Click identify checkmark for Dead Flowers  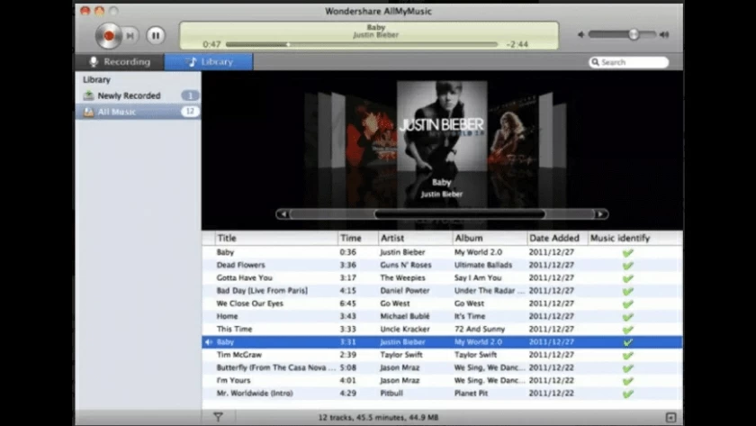[x=628, y=266]
